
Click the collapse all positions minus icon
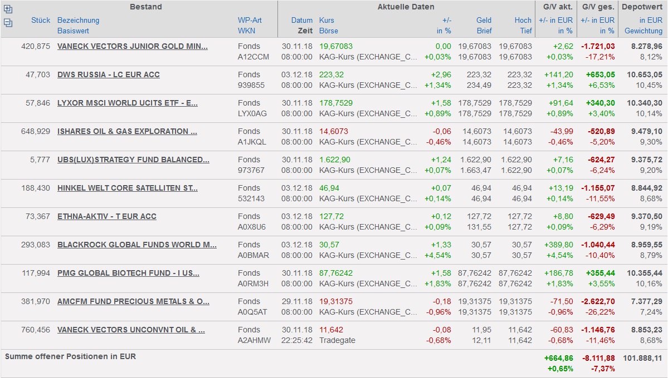pyautogui.click(x=8, y=23)
